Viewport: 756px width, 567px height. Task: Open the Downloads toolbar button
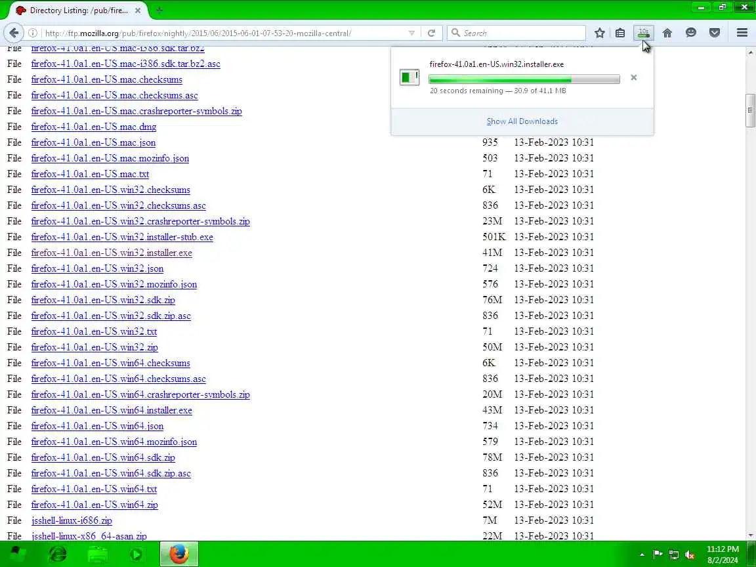click(x=644, y=33)
